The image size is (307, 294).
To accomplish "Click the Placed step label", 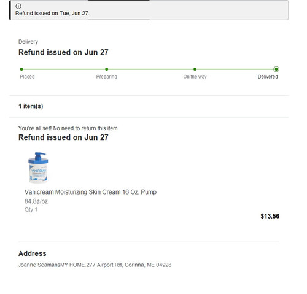I will click(27, 77).
